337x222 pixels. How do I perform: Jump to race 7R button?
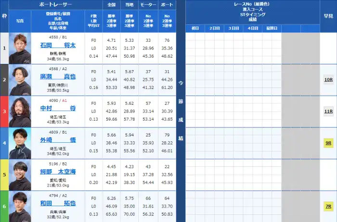pos(328,206)
